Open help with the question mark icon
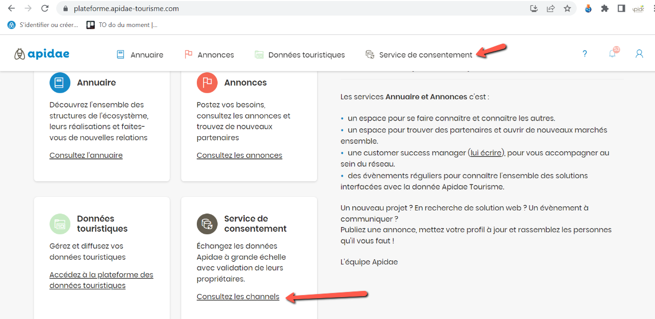This screenshot has height=319, width=655. [x=585, y=54]
